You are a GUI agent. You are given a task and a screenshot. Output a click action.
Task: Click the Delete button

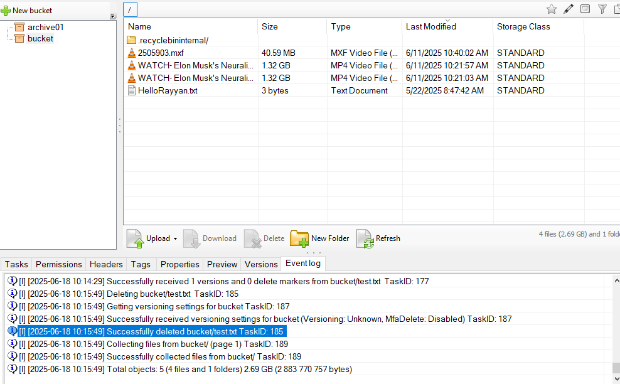(264, 238)
